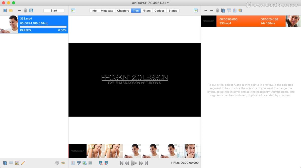Click the plus to add a segment

(206, 10)
